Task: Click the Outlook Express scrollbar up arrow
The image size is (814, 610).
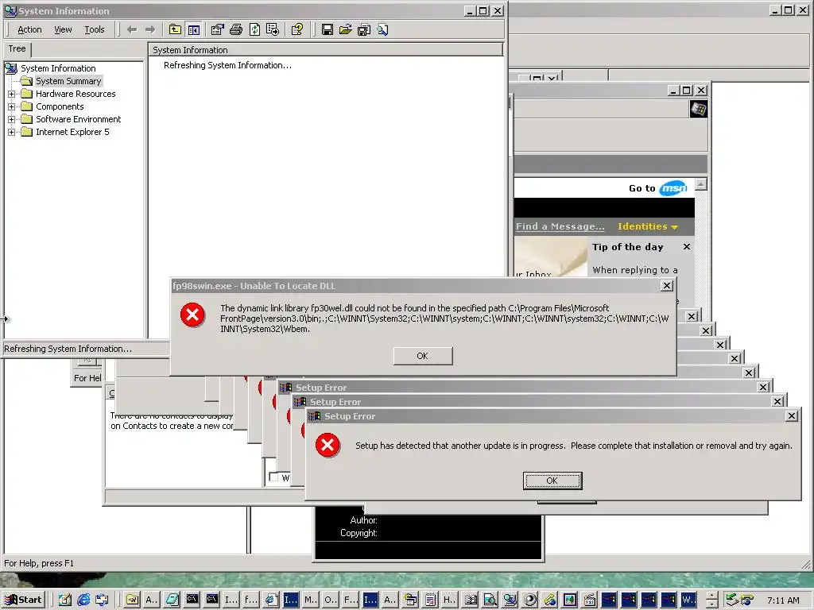Action: pos(701,184)
